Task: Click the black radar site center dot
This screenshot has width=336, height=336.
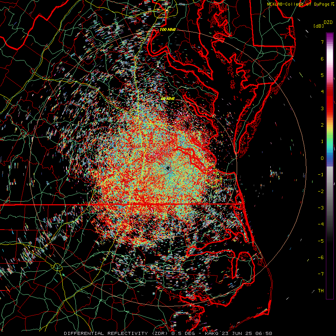Action: 168,168
